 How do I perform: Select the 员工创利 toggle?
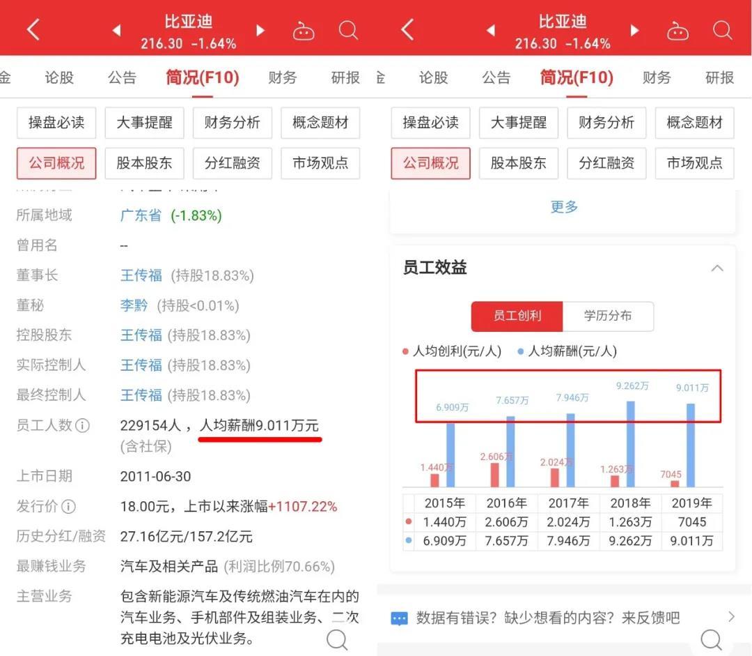pos(517,316)
